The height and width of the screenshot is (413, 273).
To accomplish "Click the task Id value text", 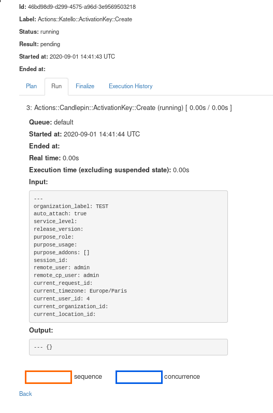I will pos(82,7).
